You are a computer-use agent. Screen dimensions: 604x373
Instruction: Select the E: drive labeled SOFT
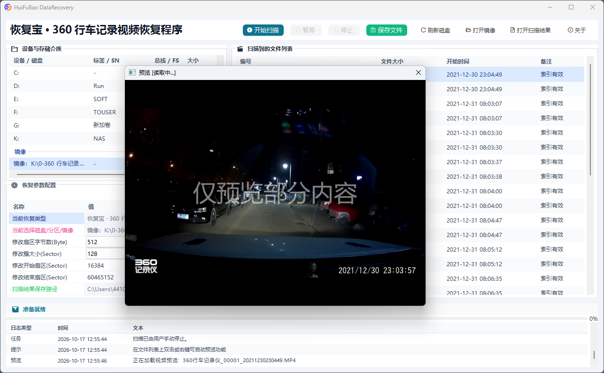[x=67, y=99]
